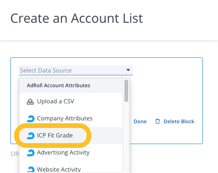Click the dropdown caret arrow
The width and height of the screenshot is (218, 173).
pyautogui.click(x=128, y=70)
